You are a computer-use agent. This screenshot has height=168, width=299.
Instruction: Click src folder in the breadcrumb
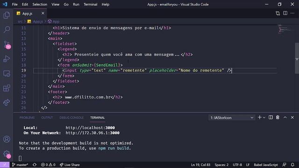point(20,21)
